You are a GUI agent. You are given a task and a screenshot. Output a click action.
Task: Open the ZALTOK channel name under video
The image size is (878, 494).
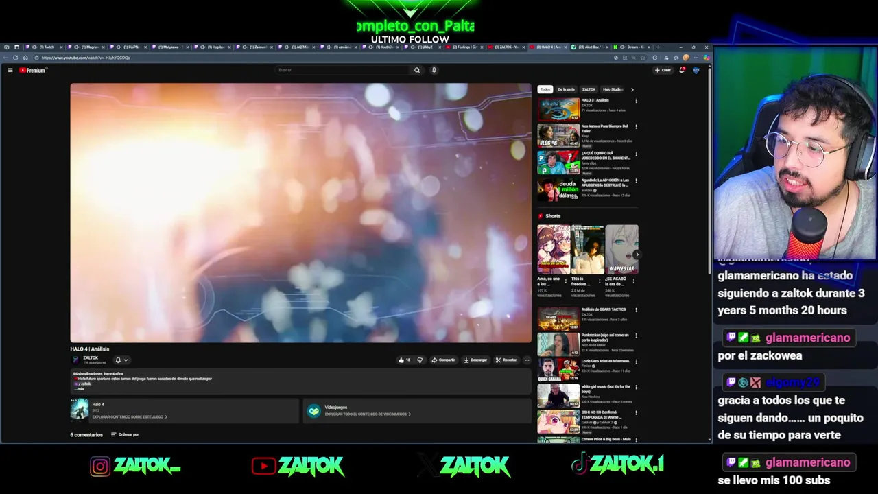coord(91,357)
